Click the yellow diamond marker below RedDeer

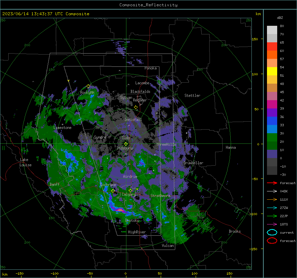click(x=136, y=107)
